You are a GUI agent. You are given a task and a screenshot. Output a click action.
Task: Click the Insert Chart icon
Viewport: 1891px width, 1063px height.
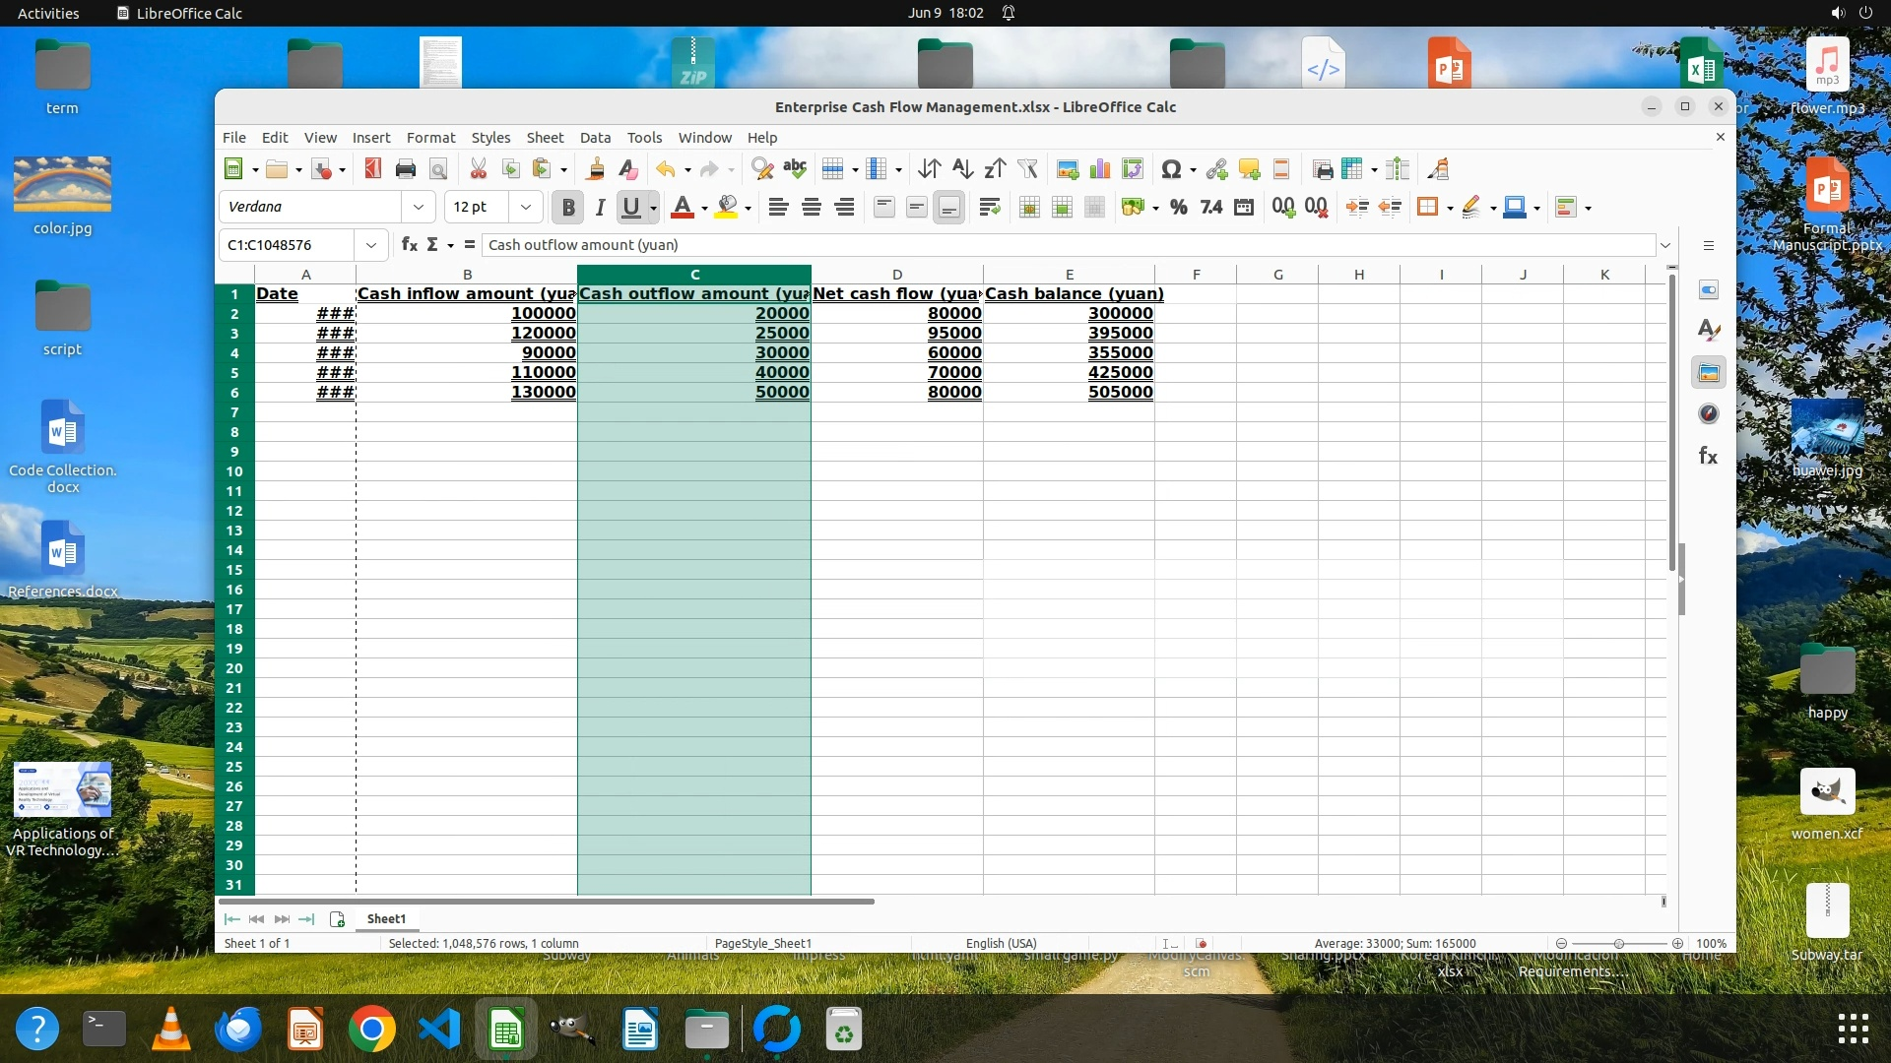(1099, 169)
